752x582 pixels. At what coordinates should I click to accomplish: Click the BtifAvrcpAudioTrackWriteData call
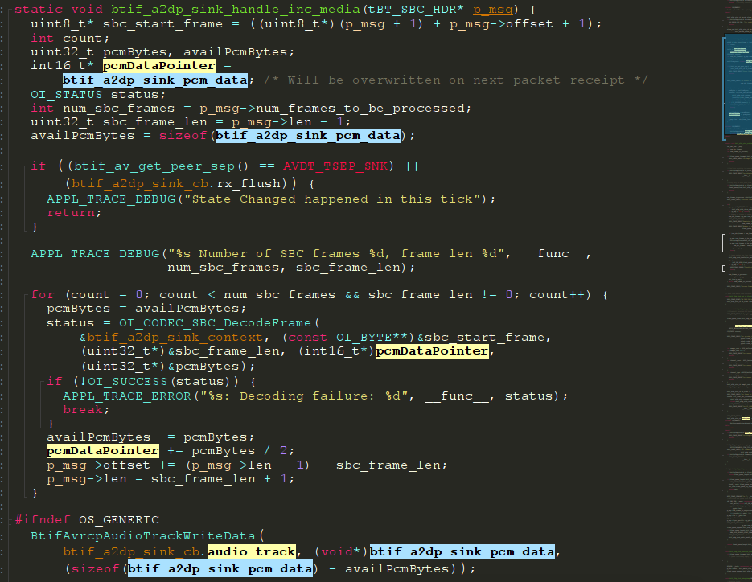143,535
